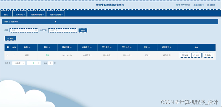Click 修改 for row 1
Viewport: 222px width, 107px height.
(196, 55)
